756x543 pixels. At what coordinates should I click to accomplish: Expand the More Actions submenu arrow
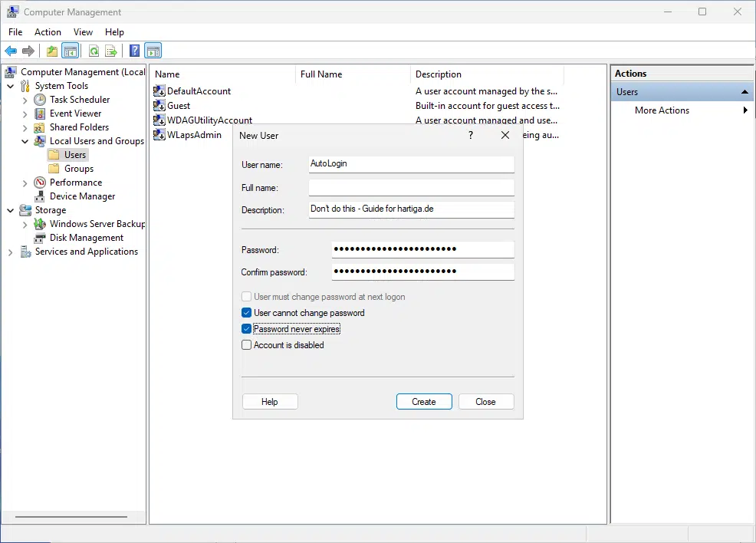pyautogui.click(x=744, y=110)
